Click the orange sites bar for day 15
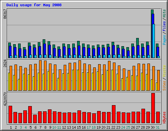Screen dimensions: 168x131 (80, 75)
